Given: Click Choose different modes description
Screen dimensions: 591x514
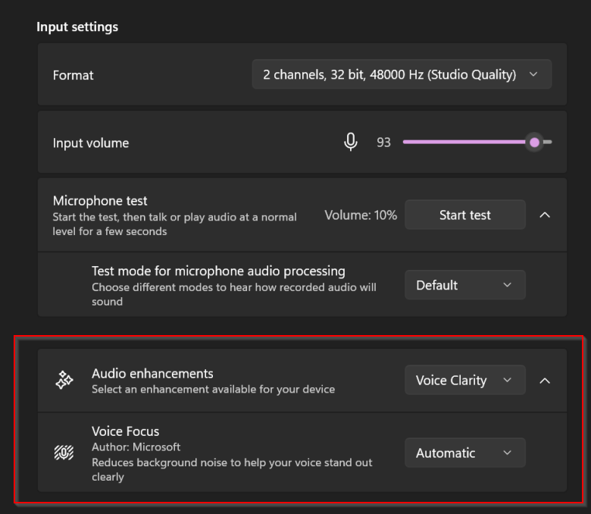Looking at the screenshot, I should (x=233, y=294).
